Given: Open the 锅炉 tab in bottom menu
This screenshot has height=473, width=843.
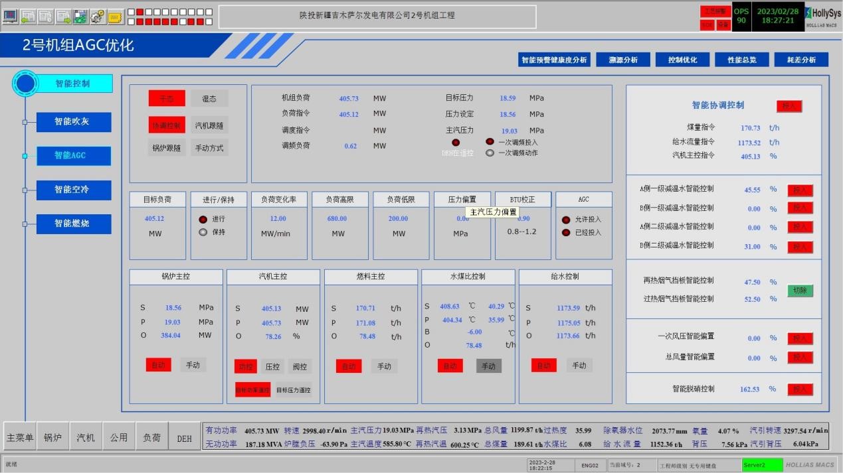Looking at the screenshot, I should 53,438.
